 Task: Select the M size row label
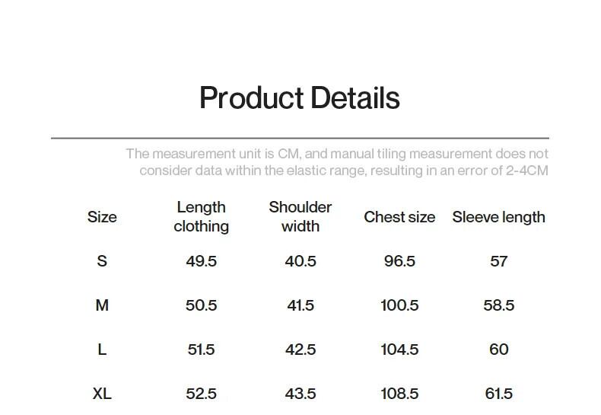(x=102, y=305)
